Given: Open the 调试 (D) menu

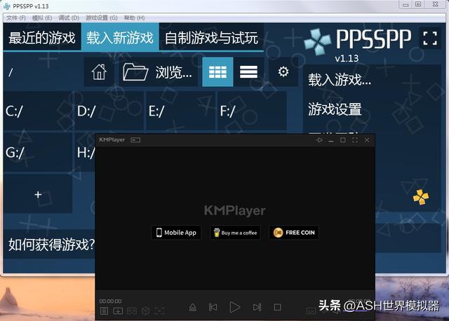Looking at the screenshot, I should coord(69,18).
